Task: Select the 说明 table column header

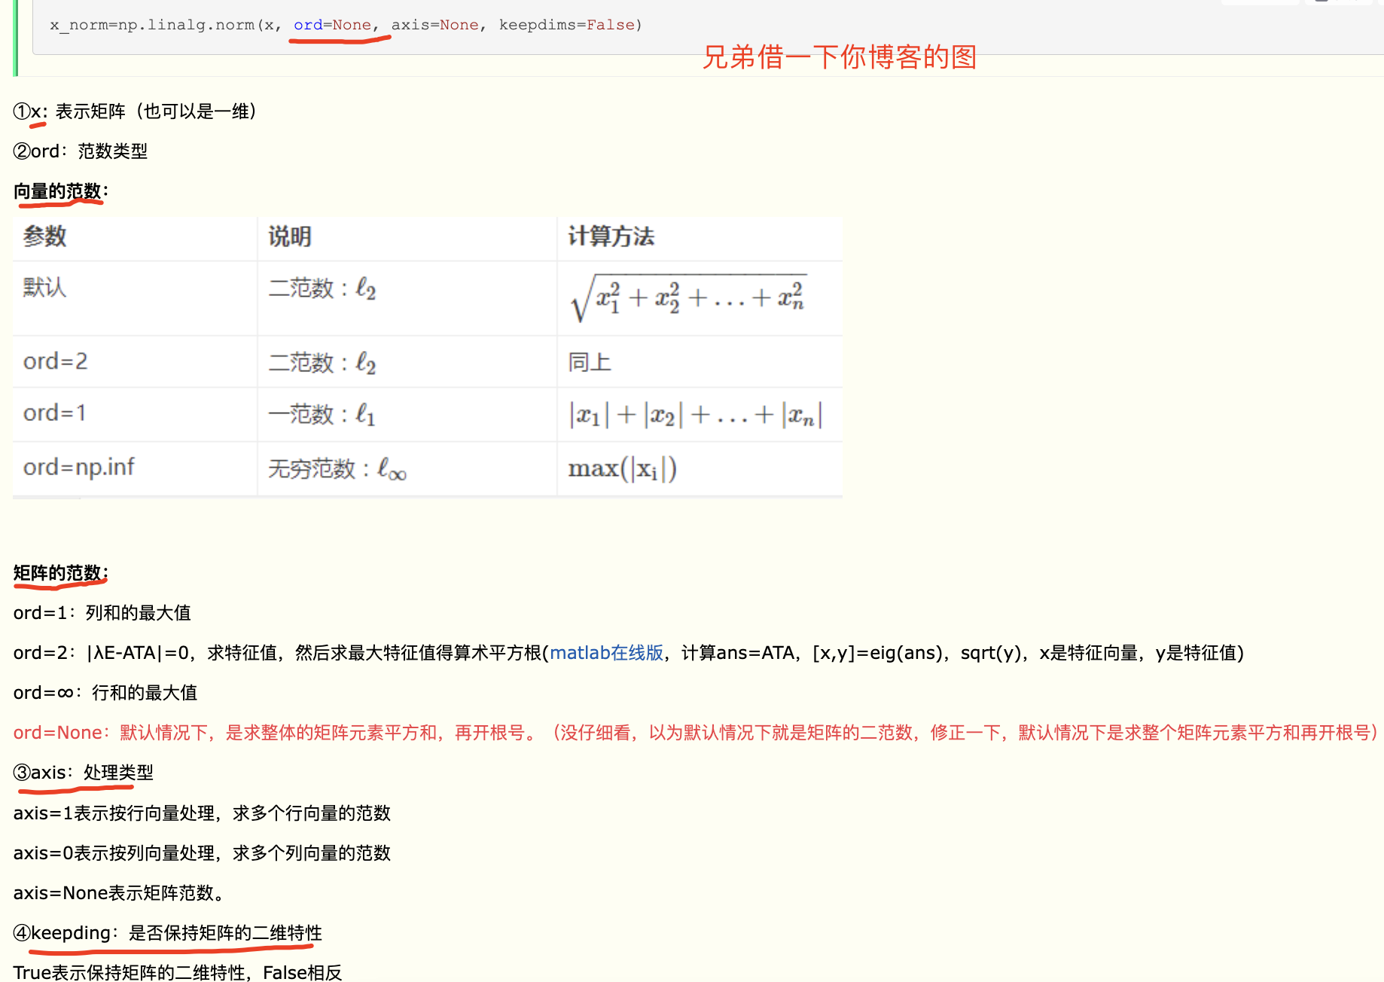Action: click(x=290, y=236)
